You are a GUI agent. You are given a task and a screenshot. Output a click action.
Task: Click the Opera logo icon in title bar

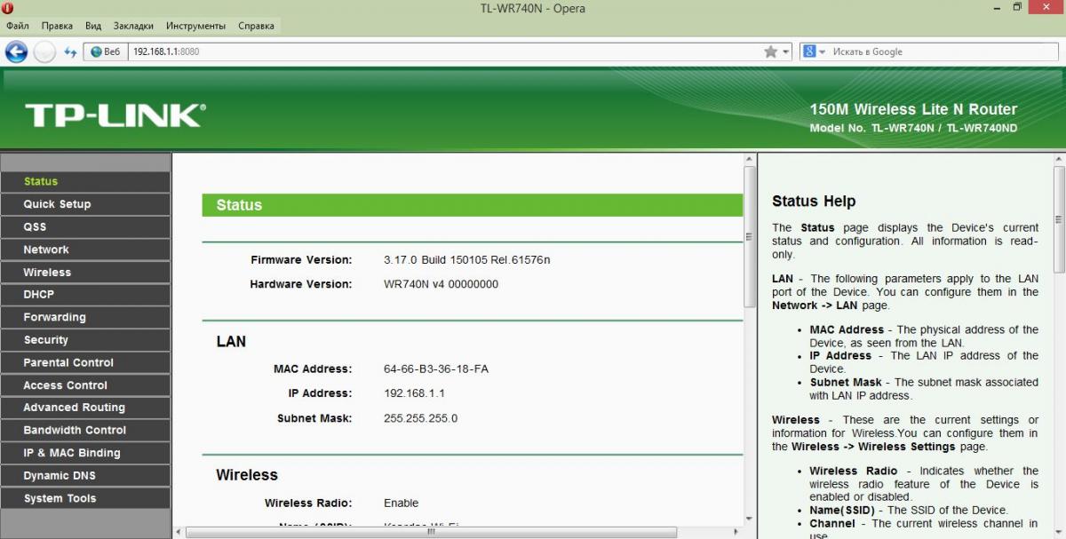tap(8, 8)
